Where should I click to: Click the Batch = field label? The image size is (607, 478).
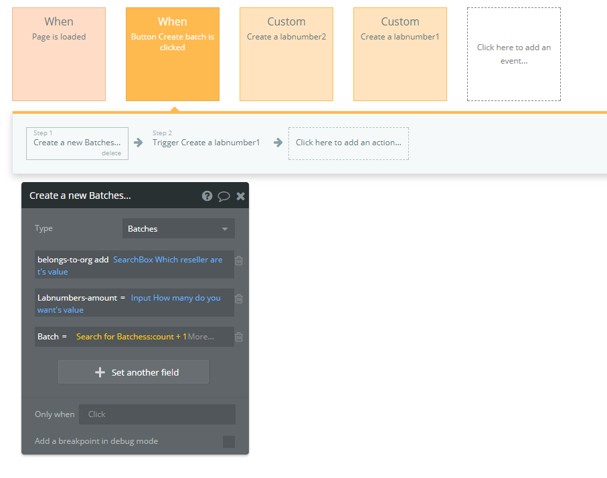coord(52,337)
